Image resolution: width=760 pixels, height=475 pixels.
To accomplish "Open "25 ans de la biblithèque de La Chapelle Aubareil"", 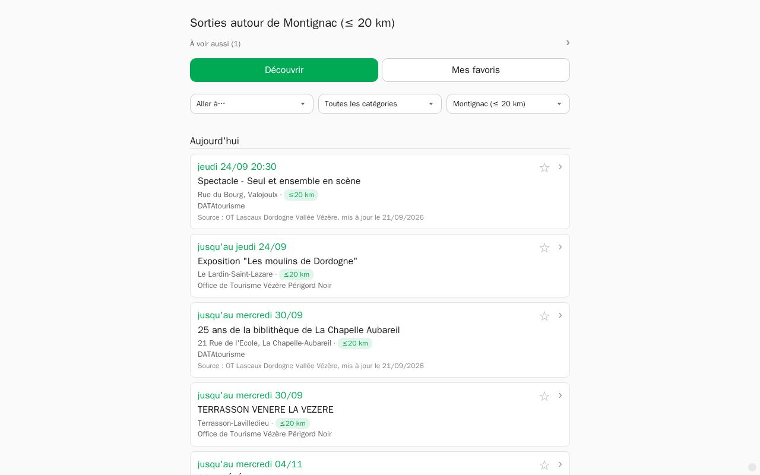I will click(x=299, y=330).
